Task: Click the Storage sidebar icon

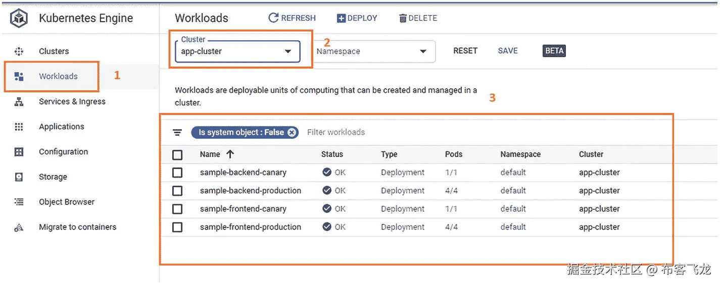Action: click(19, 177)
